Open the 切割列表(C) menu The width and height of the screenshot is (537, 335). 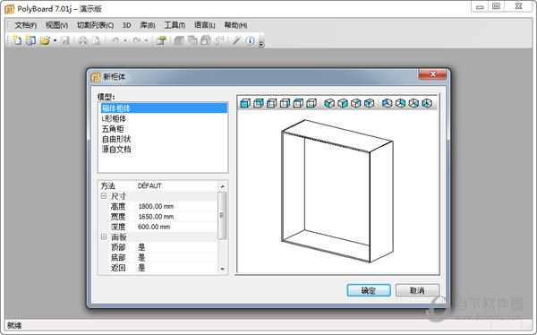tap(95, 25)
